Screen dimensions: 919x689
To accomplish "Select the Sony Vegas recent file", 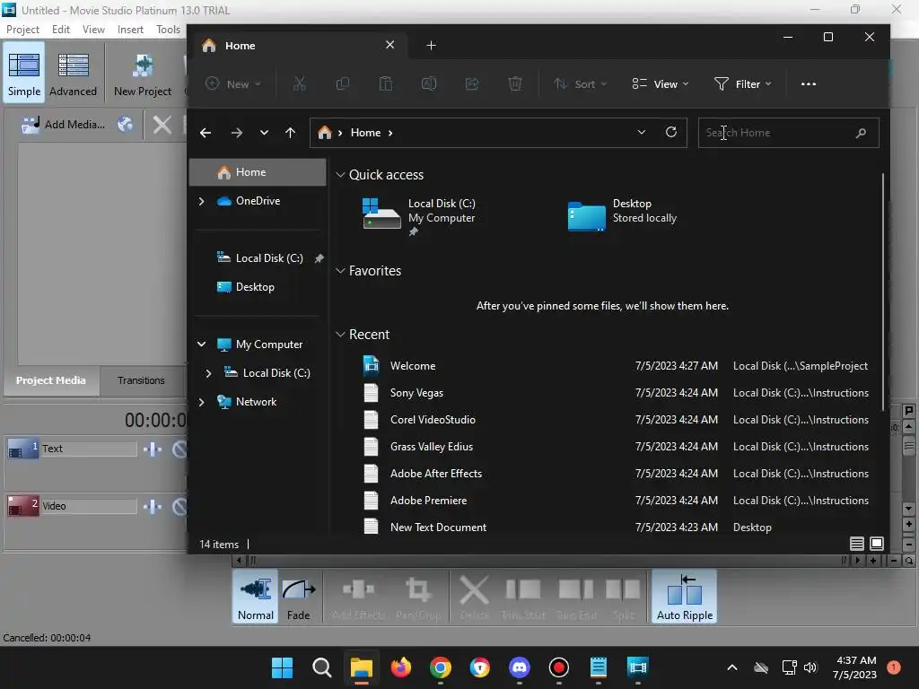I will pyautogui.click(x=616, y=393).
